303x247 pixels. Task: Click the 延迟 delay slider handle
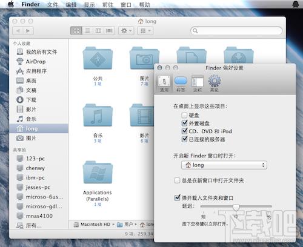pyautogui.click(x=236, y=207)
